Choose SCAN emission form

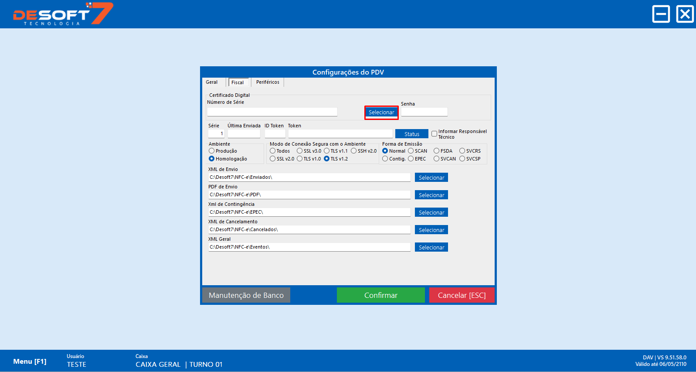[x=411, y=151]
